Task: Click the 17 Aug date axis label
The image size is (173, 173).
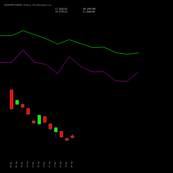Action: tap(55, 165)
